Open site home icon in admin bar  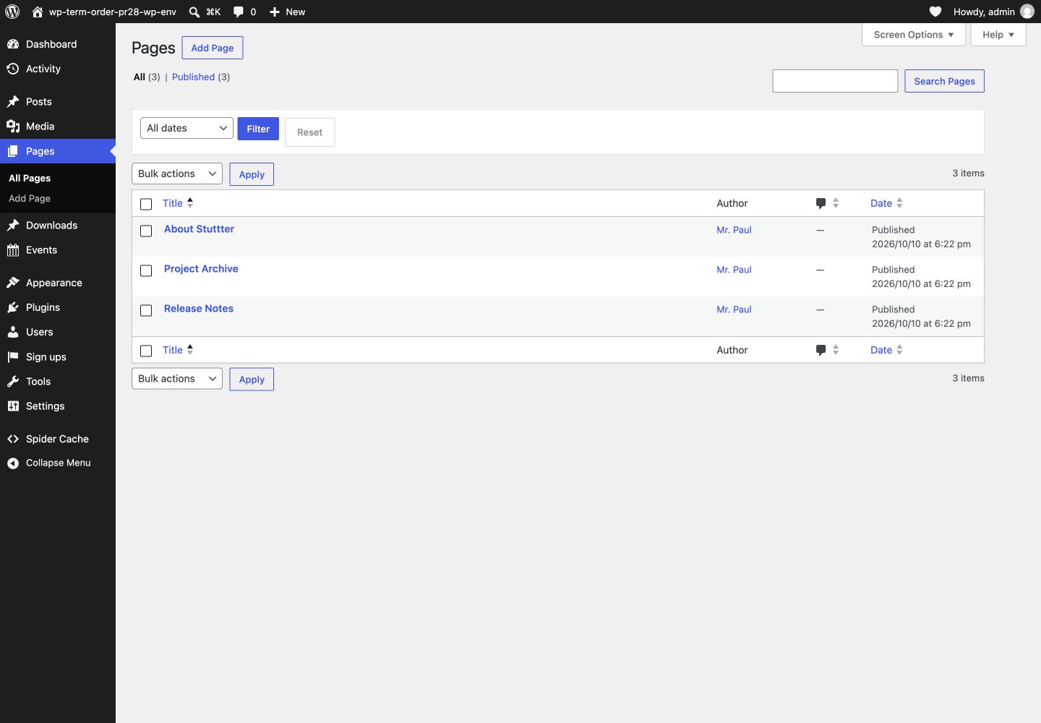point(38,12)
